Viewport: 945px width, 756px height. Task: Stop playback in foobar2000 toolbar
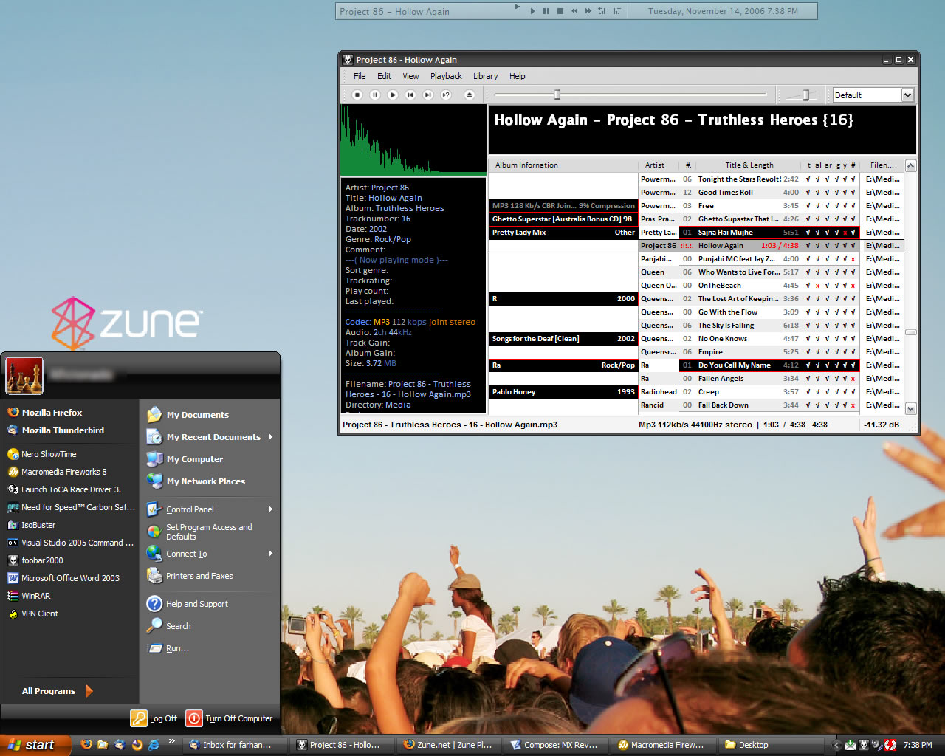[357, 94]
